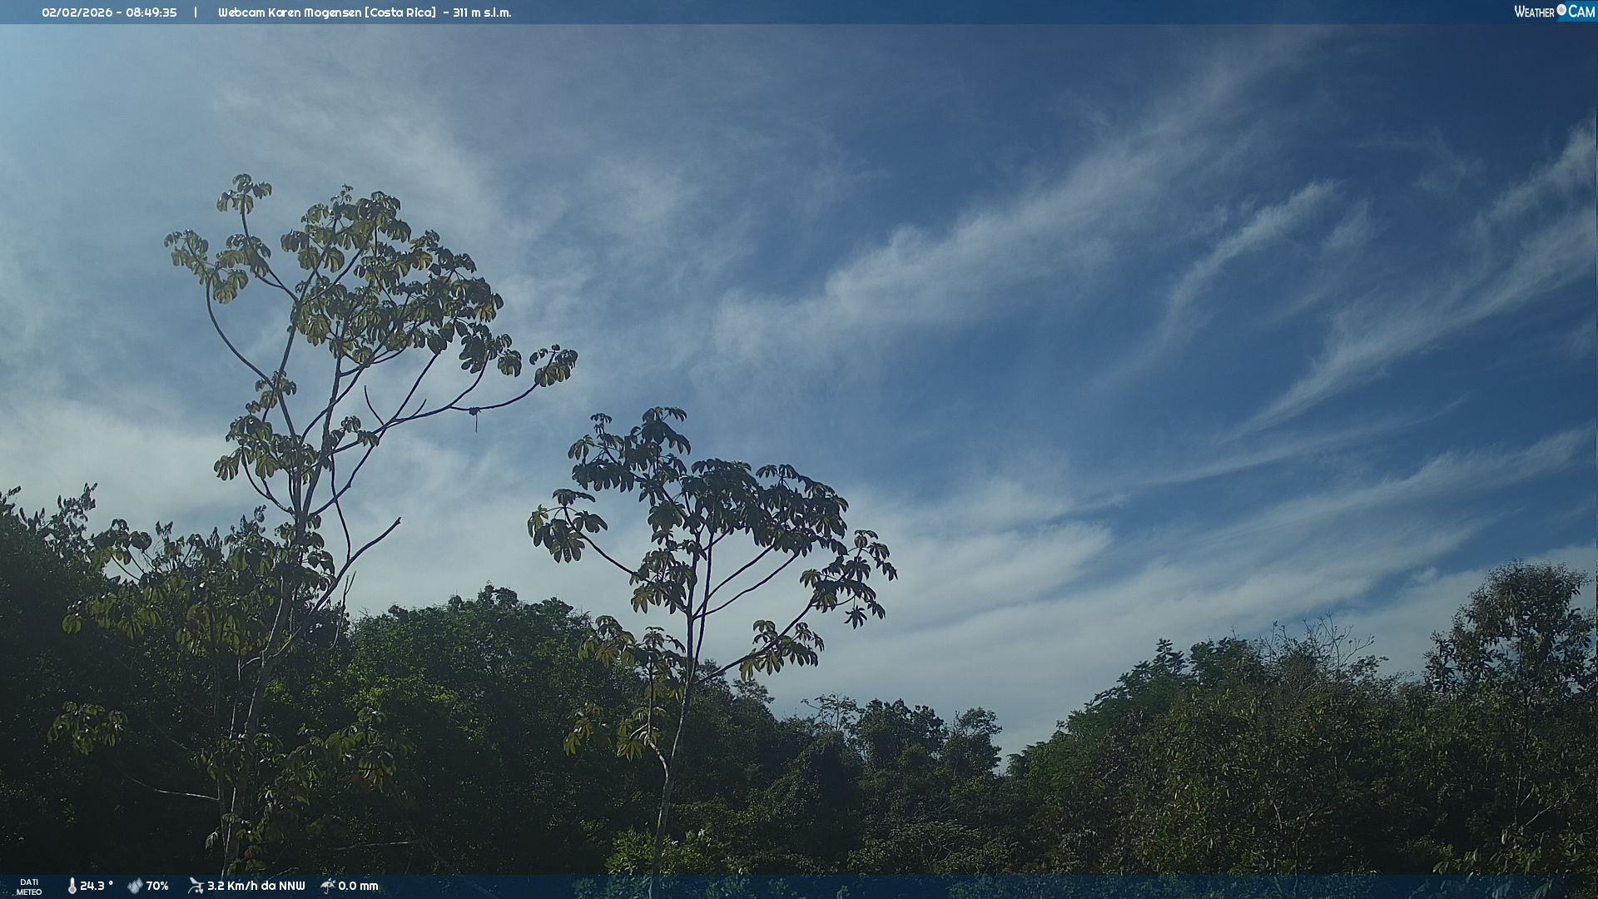Click the 08:49:35 time in the timestamp

click(151, 12)
